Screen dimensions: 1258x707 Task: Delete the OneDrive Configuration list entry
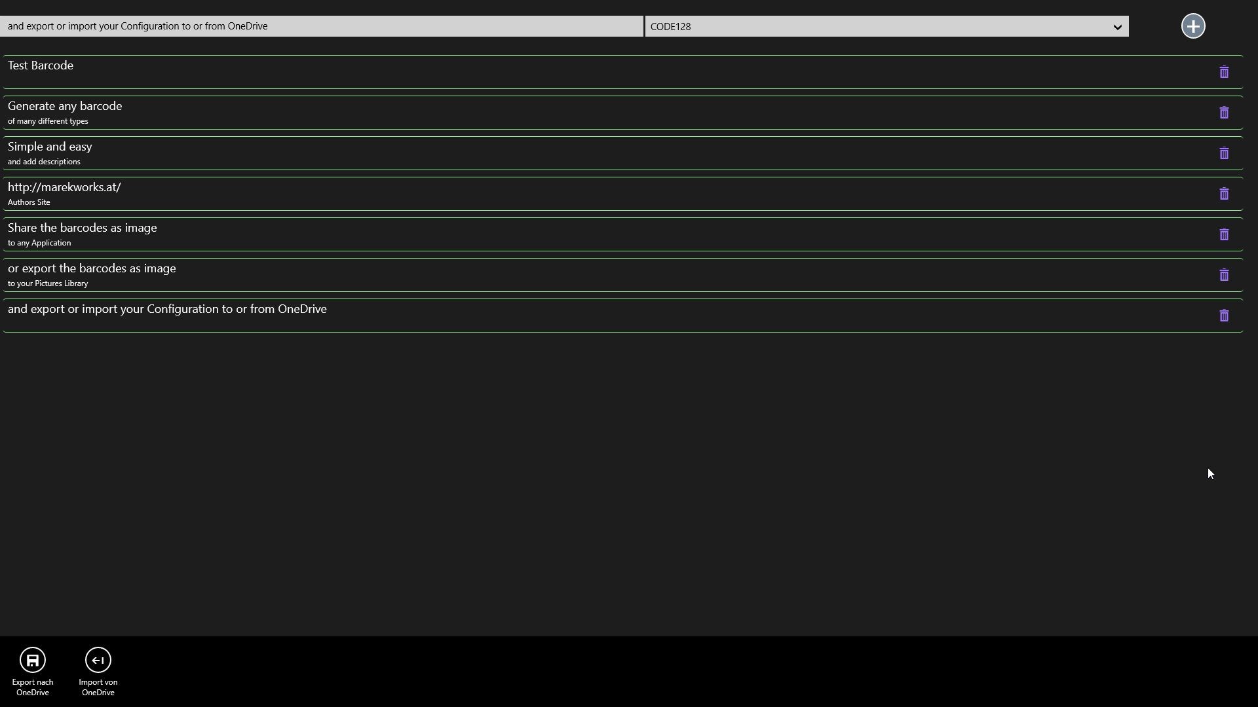click(x=1223, y=316)
